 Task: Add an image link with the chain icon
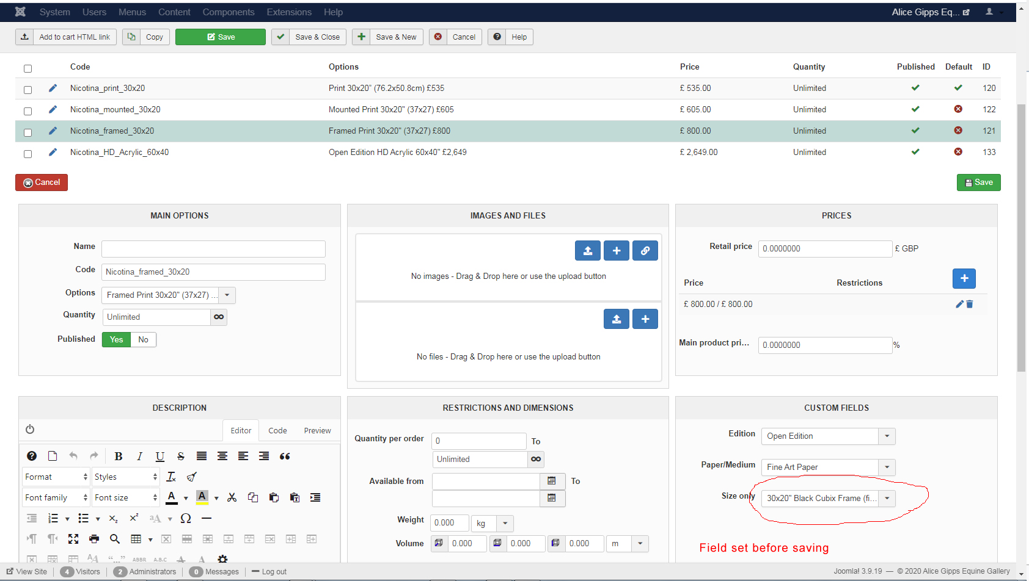point(645,251)
